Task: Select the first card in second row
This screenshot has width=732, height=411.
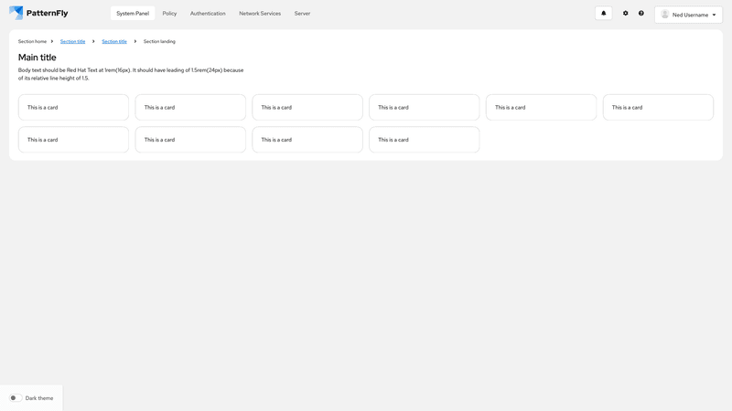Action: [x=73, y=140]
